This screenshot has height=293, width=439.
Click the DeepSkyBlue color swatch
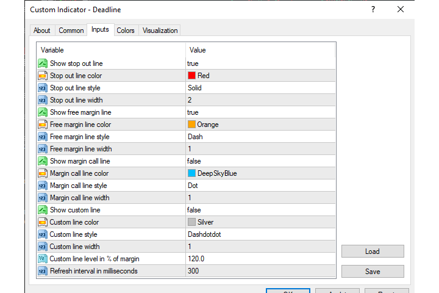[191, 173]
